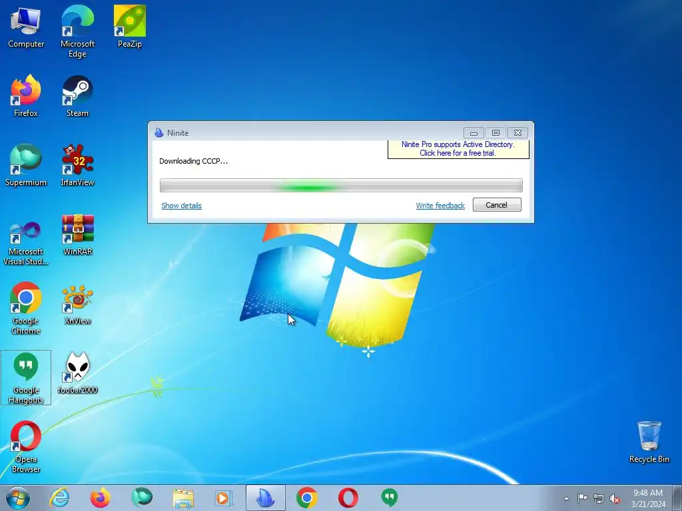Open the Computer desktop icon

(x=26, y=27)
